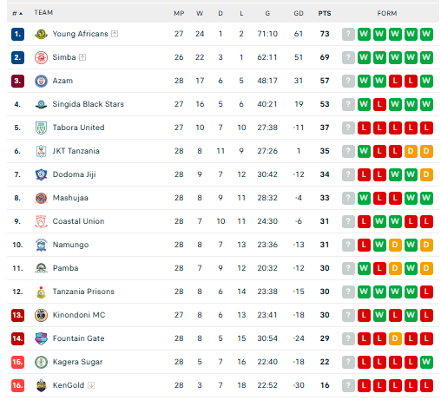Click the gray upcoming match box for Mashujaa
The width and height of the screenshot is (441, 400).
tap(348, 198)
